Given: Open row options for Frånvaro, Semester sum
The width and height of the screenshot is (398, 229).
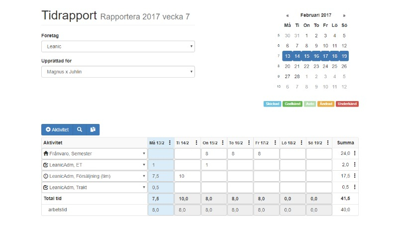Looking at the screenshot, I should click(355, 153).
